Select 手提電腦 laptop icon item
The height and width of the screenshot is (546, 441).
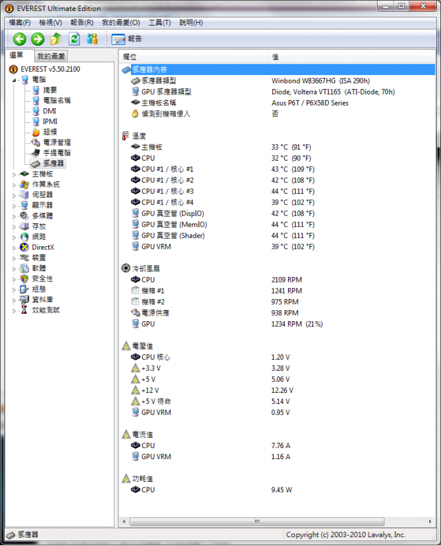36,153
